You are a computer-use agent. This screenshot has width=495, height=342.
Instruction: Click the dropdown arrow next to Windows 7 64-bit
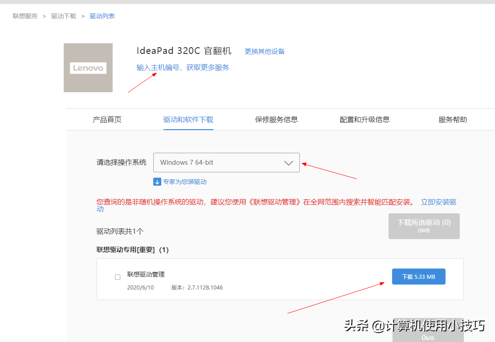[288, 163]
